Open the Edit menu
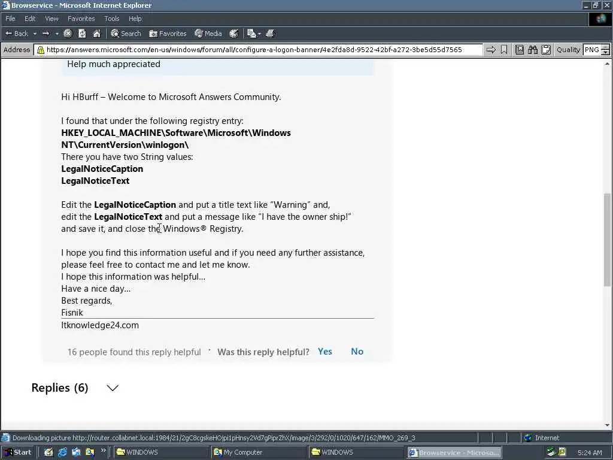 coord(30,19)
